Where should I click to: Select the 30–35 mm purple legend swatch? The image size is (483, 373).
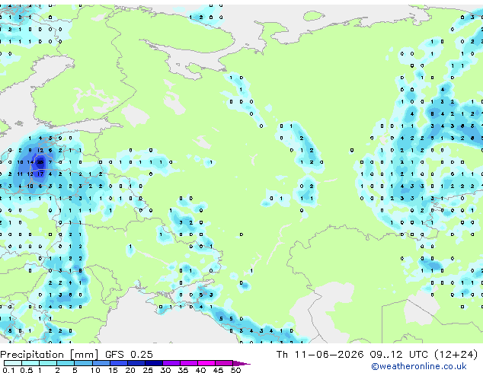pos(171,363)
